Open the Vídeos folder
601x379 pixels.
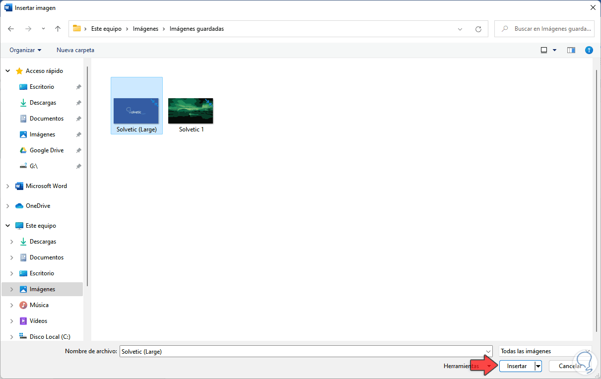(x=38, y=321)
